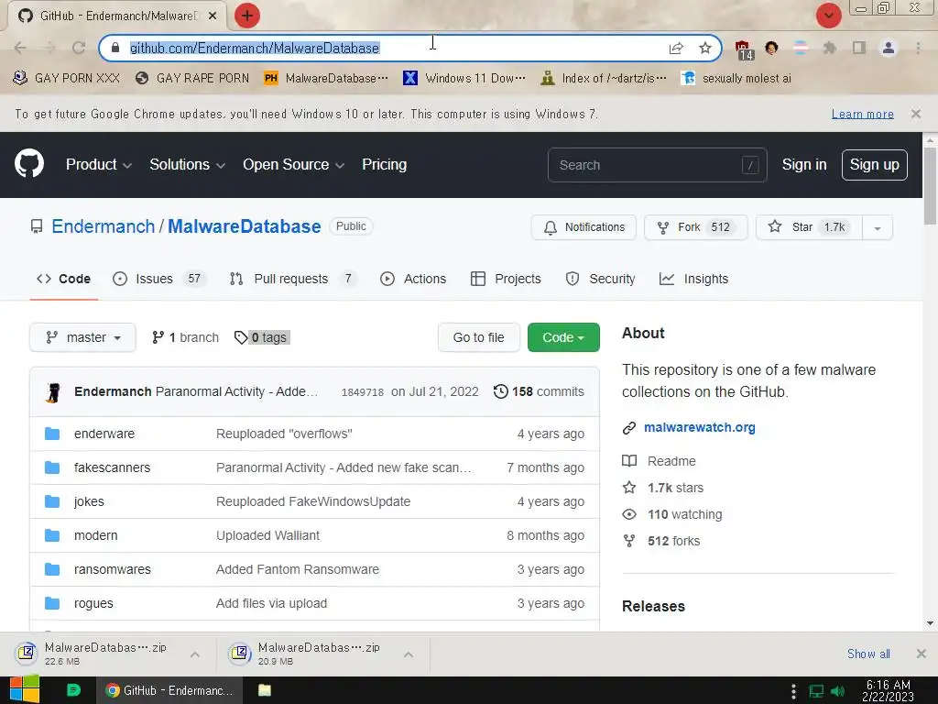938x704 pixels.
Task: Click the browser address bar URL
Action: [x=255, y=48]
